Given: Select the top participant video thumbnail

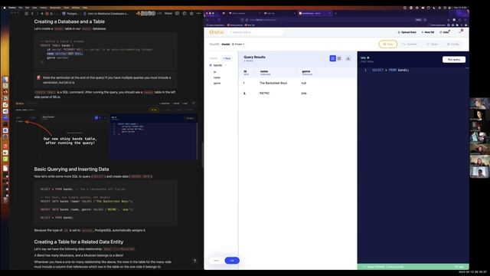Looking at the screenshot, I should (479, 103).
